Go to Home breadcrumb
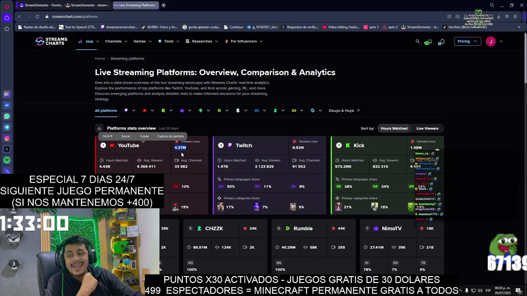Image resolution: width=527 pixels, height=296 pixels. pyautogui.click(x=100, y=58)
